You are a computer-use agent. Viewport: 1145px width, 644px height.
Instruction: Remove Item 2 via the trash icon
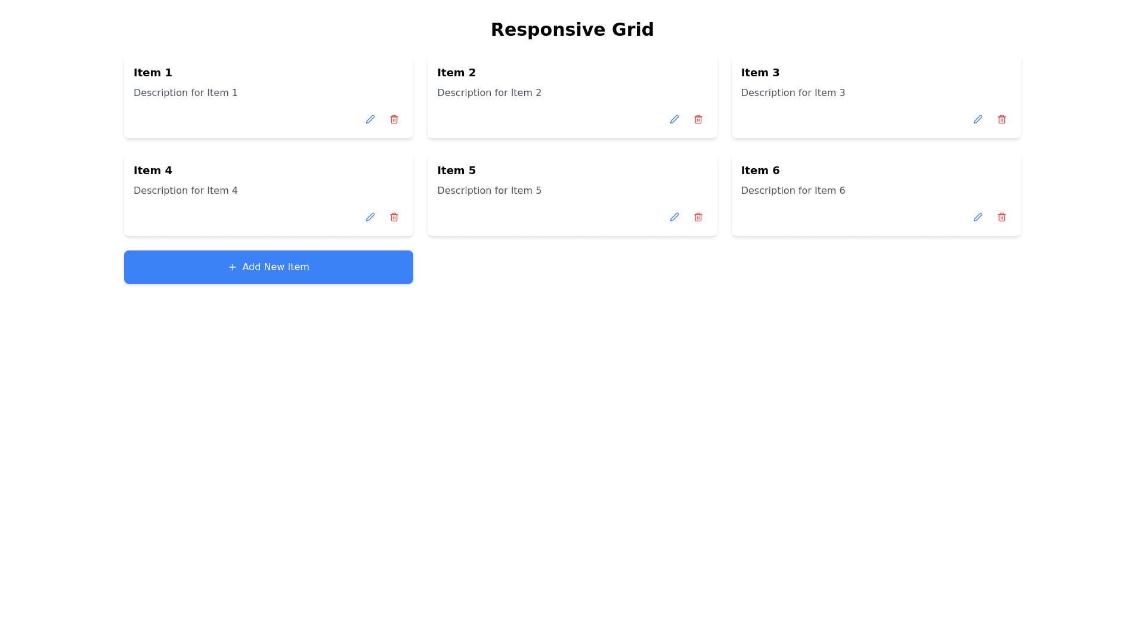(x=698, y=119)
